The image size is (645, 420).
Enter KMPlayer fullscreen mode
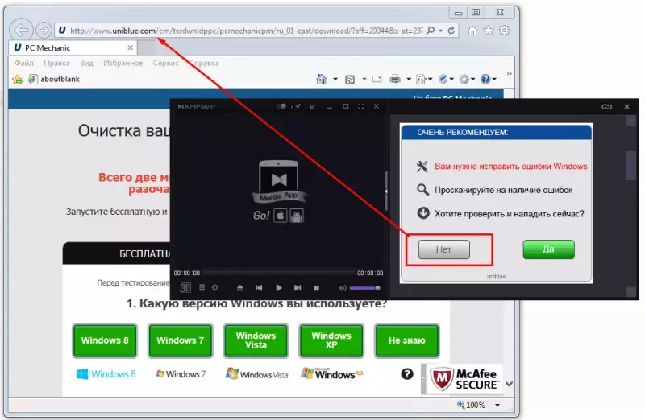(x=360, y=106)
